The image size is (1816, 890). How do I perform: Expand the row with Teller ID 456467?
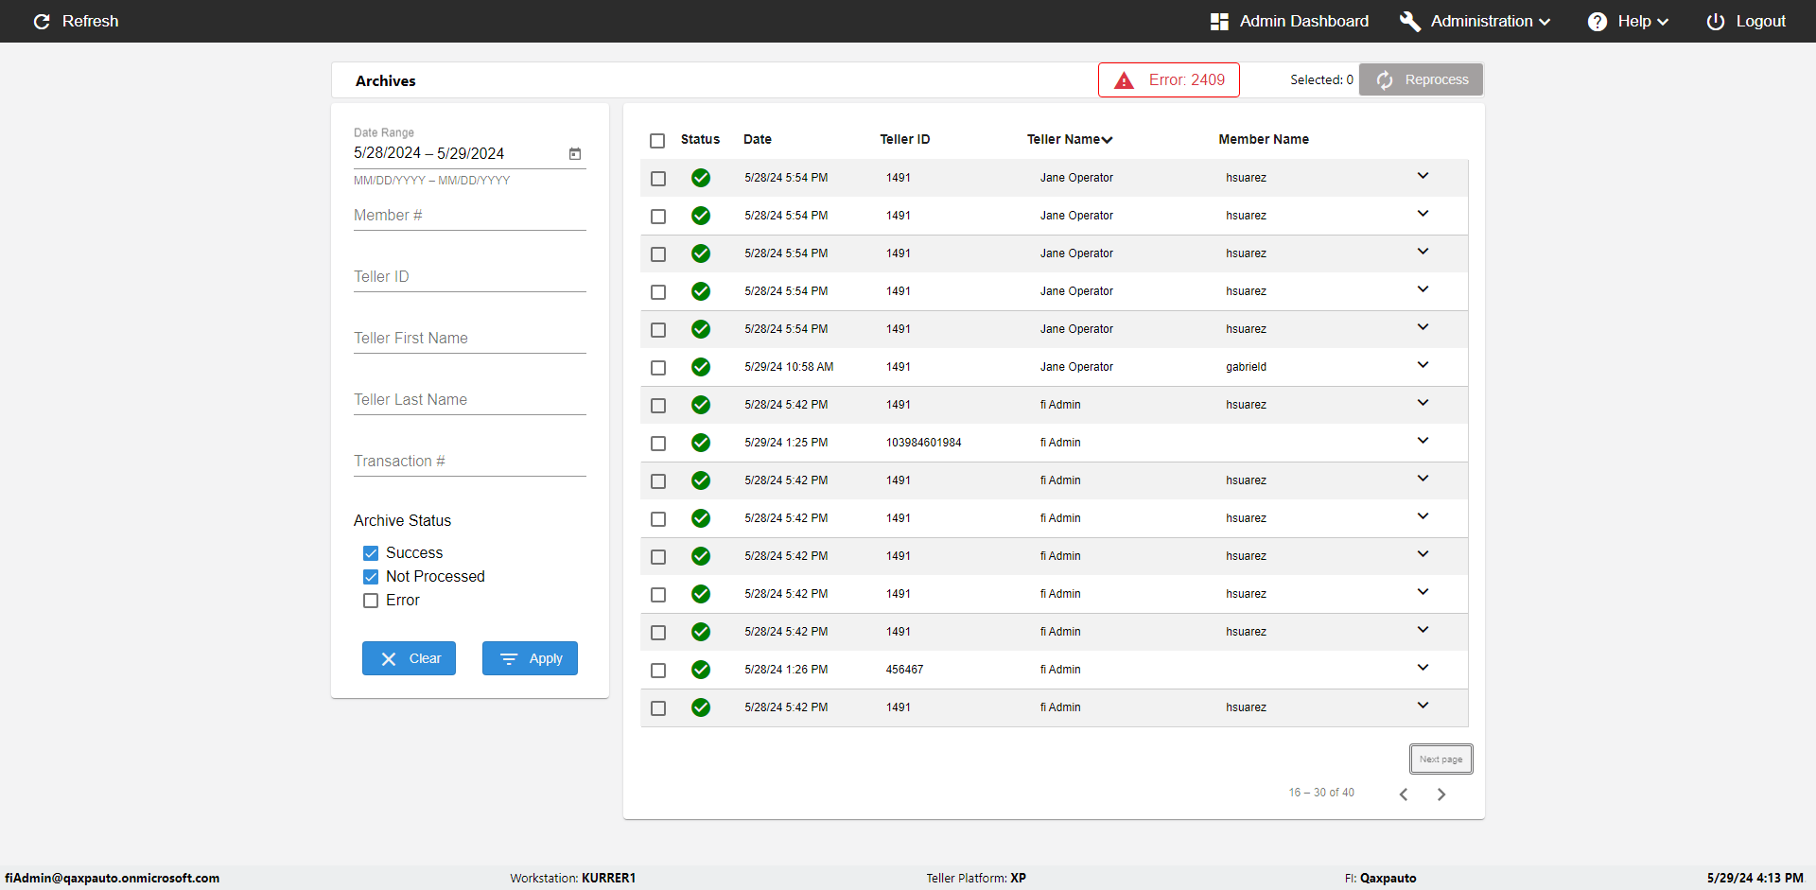[x=1423, y=668]
